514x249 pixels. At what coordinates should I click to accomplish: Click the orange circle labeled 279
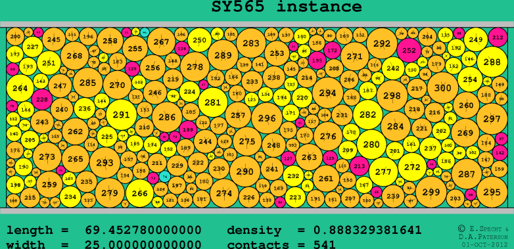pos(110,193)
